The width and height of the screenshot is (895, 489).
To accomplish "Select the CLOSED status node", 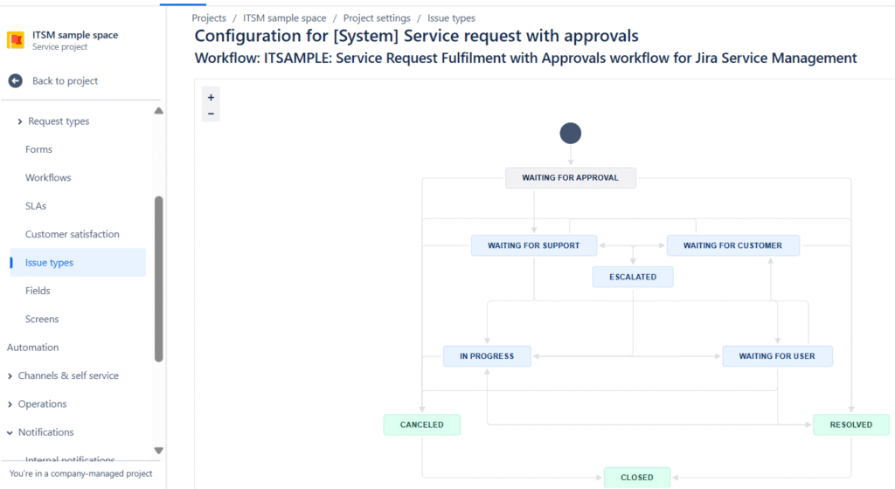I will pos(637,478).
